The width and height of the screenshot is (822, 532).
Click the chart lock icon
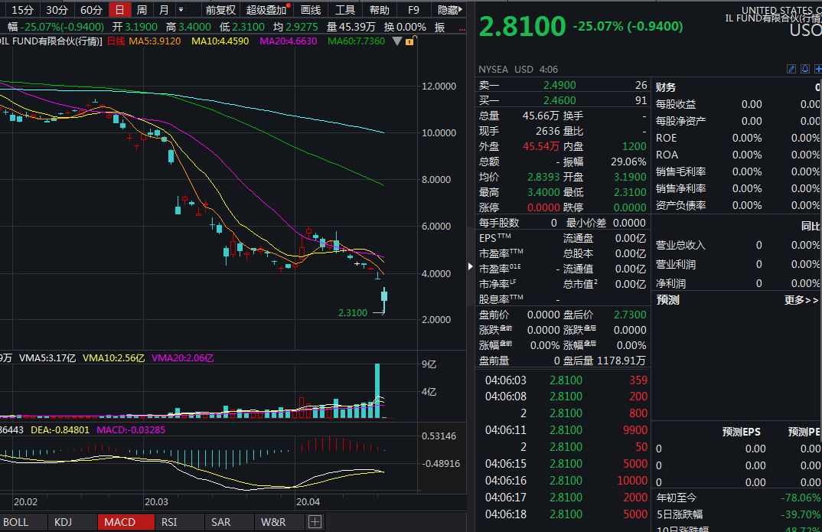409,41
